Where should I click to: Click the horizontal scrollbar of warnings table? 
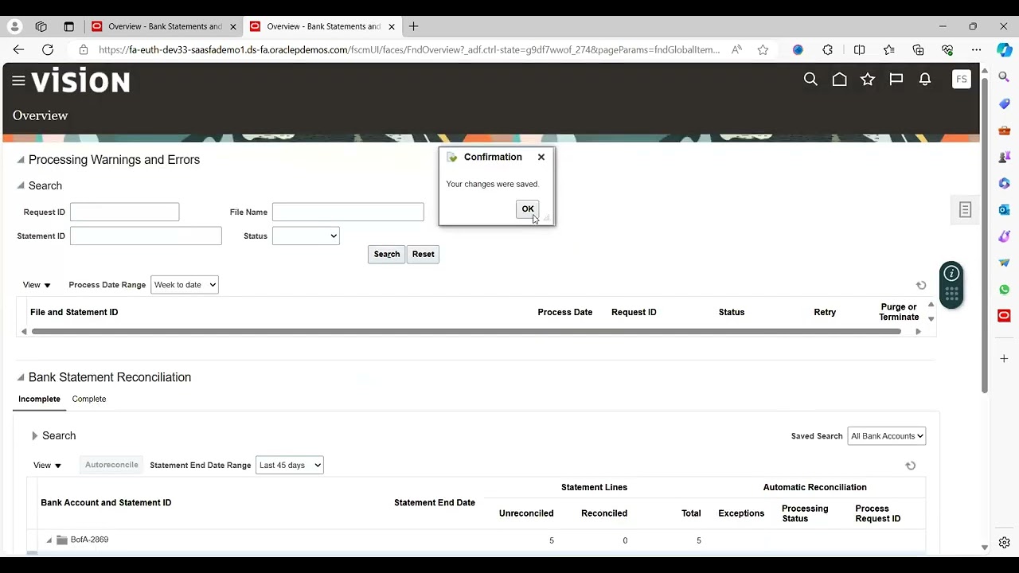tap(467, 331)
